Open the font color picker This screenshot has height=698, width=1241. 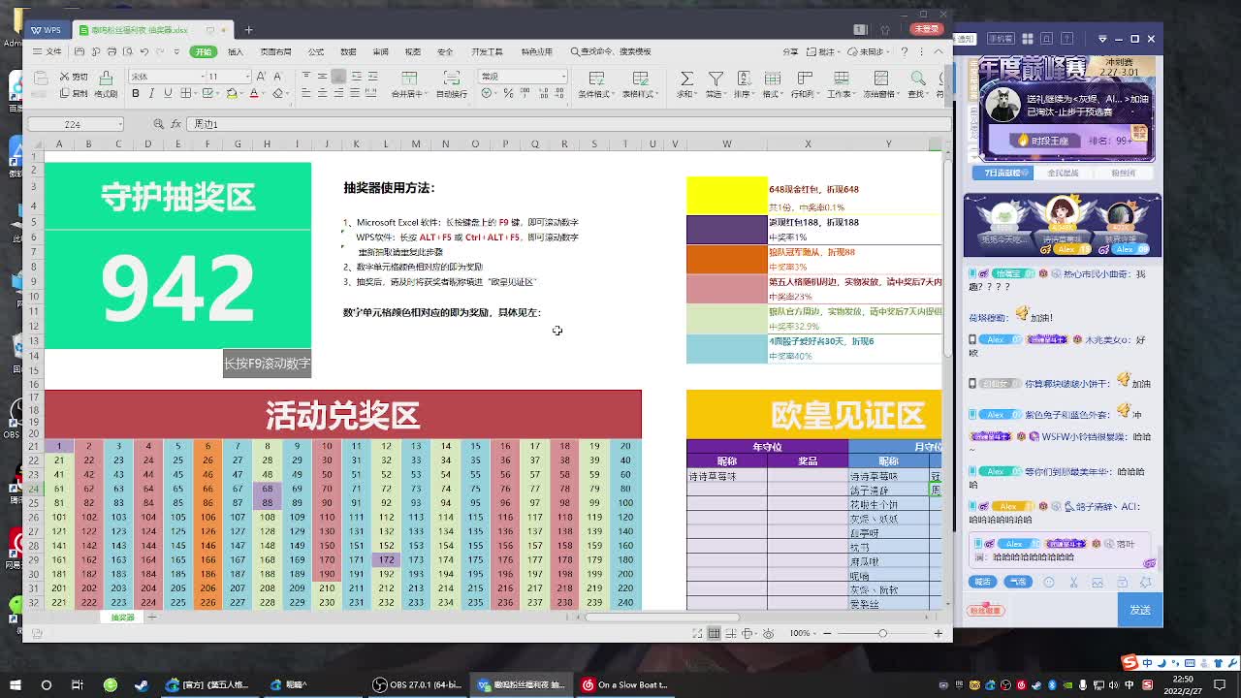click(x=254, y=94)
